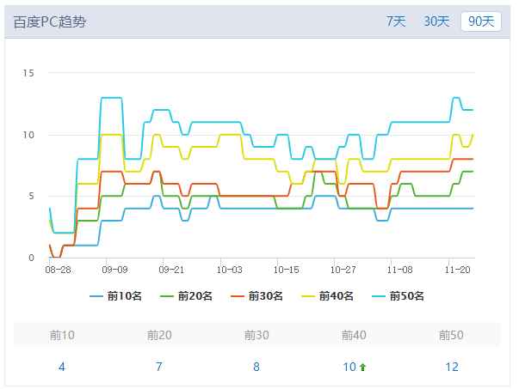Viewport: 519px width, 389px height.
Task: Open the value 7 under 前20
Action: point(159,367)
